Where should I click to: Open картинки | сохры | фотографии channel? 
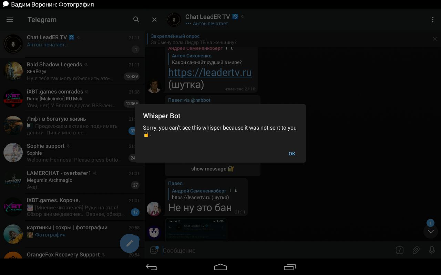(72, 234)
